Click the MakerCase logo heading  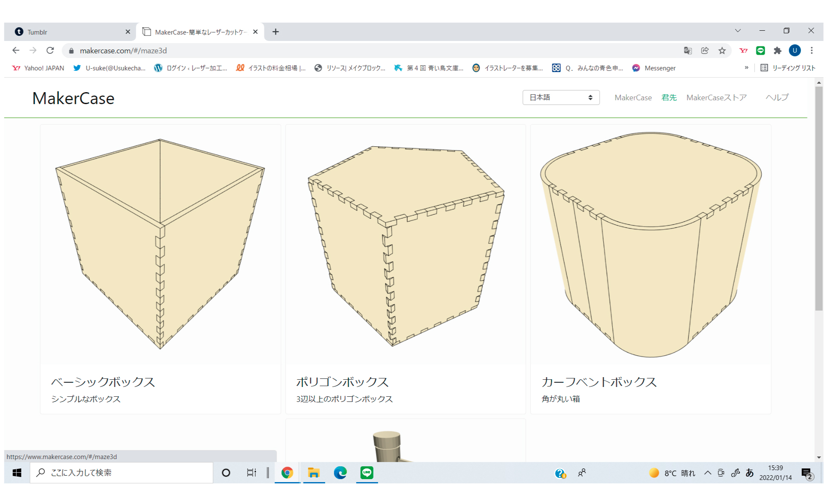[x=73, y=99]
